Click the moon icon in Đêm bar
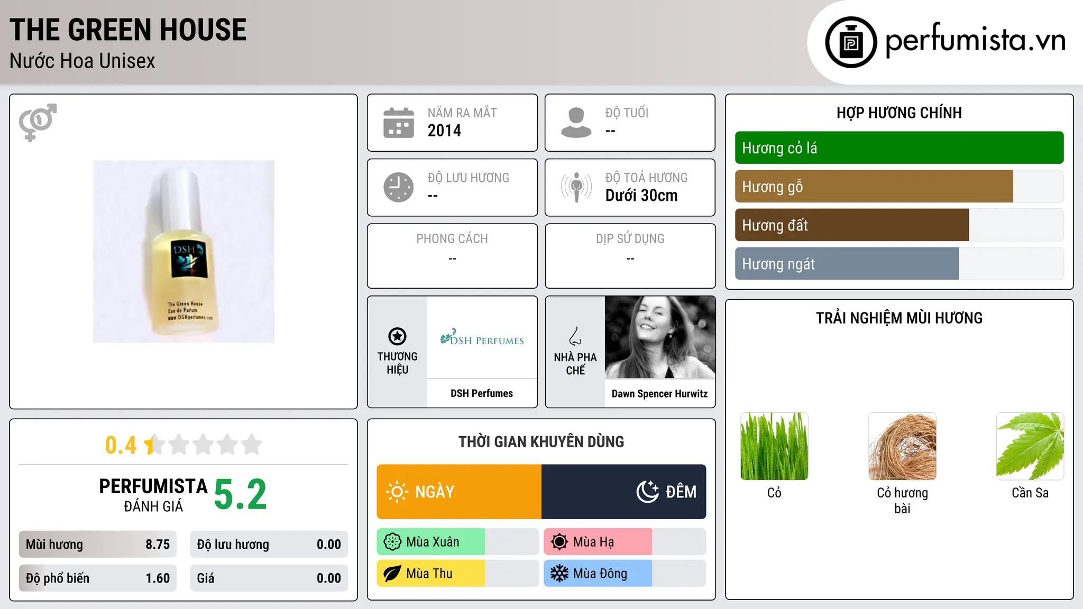 pyautogui.click(x=647, y=492)
